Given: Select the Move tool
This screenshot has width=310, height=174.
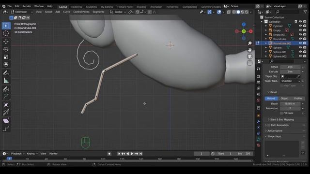Looking at the screenshot, I should [x=6, y=42].
